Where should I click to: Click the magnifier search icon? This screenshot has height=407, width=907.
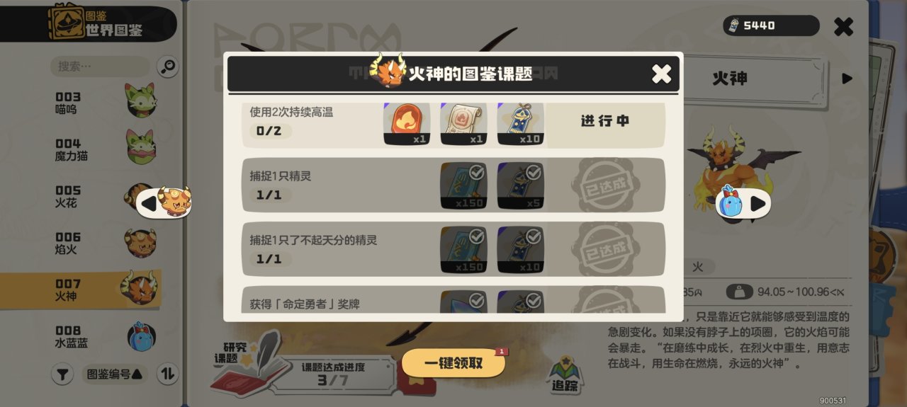click(168, 67)
